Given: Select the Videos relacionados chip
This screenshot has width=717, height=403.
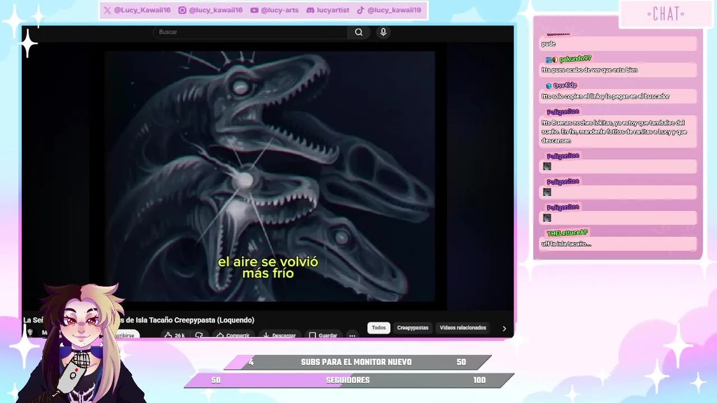Looking at the screenshot, I should (463, 328).
